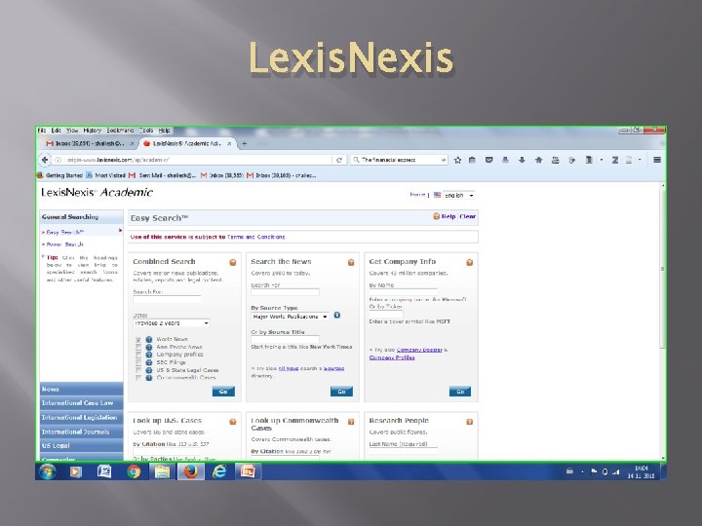Open the Combined Search date range dropdown
This screenshot has height=526, width=702.
(172, 323)
